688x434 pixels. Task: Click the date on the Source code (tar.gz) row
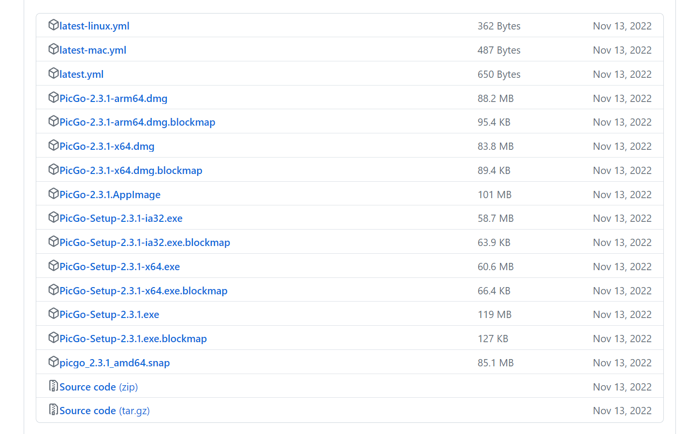622,411
